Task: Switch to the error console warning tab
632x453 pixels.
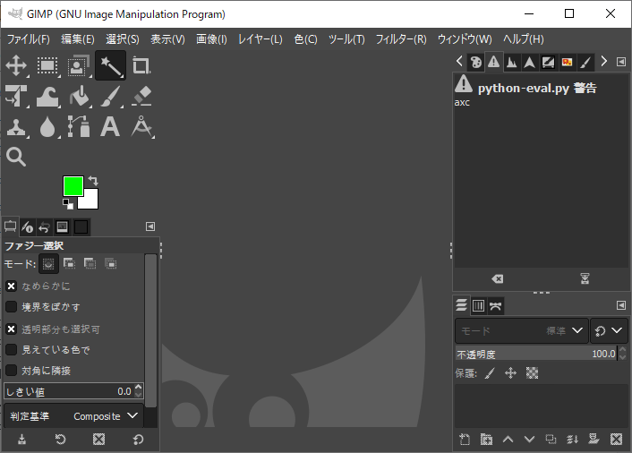Action: (493, 62)
